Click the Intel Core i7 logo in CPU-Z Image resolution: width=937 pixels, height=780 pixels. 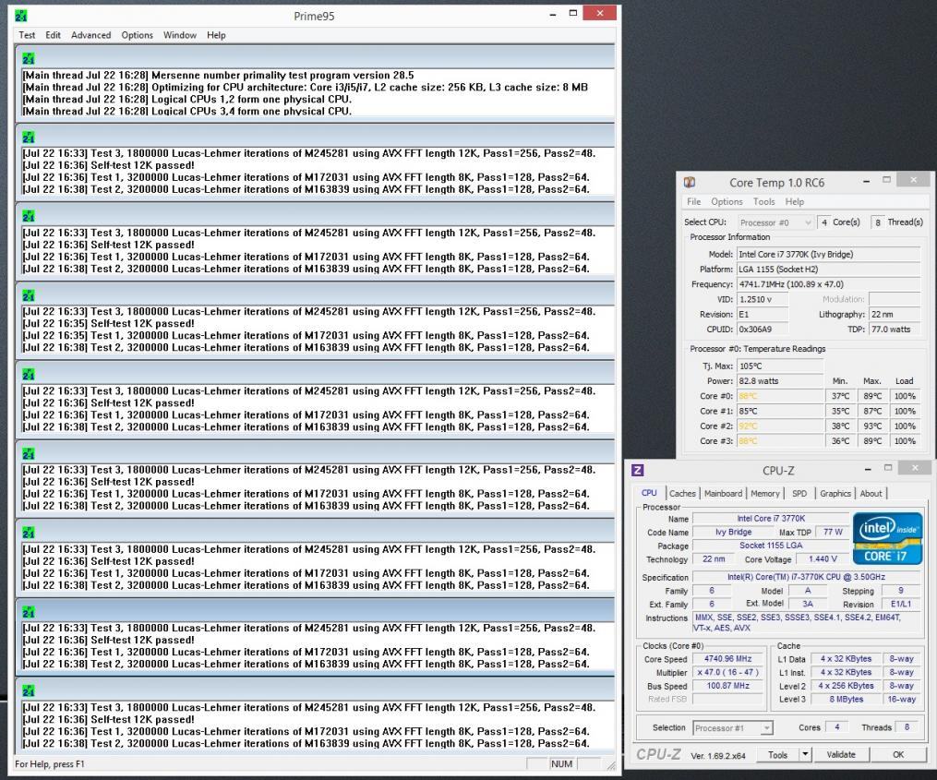pos(887,538)
